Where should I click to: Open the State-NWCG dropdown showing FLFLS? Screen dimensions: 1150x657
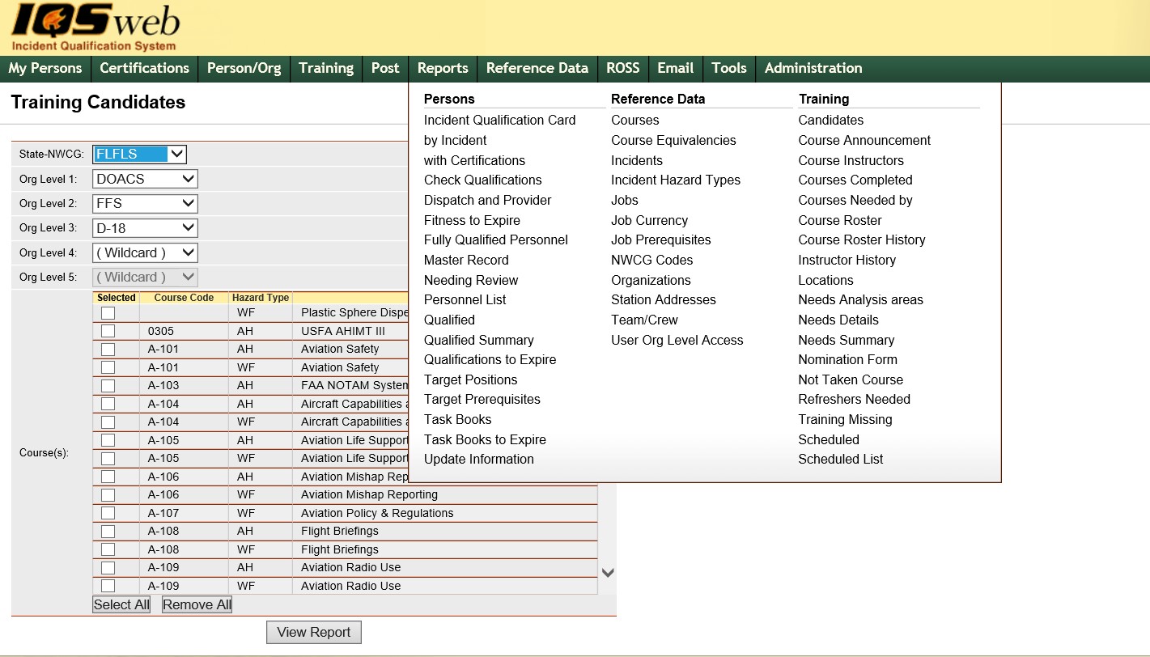click(140, 155)
